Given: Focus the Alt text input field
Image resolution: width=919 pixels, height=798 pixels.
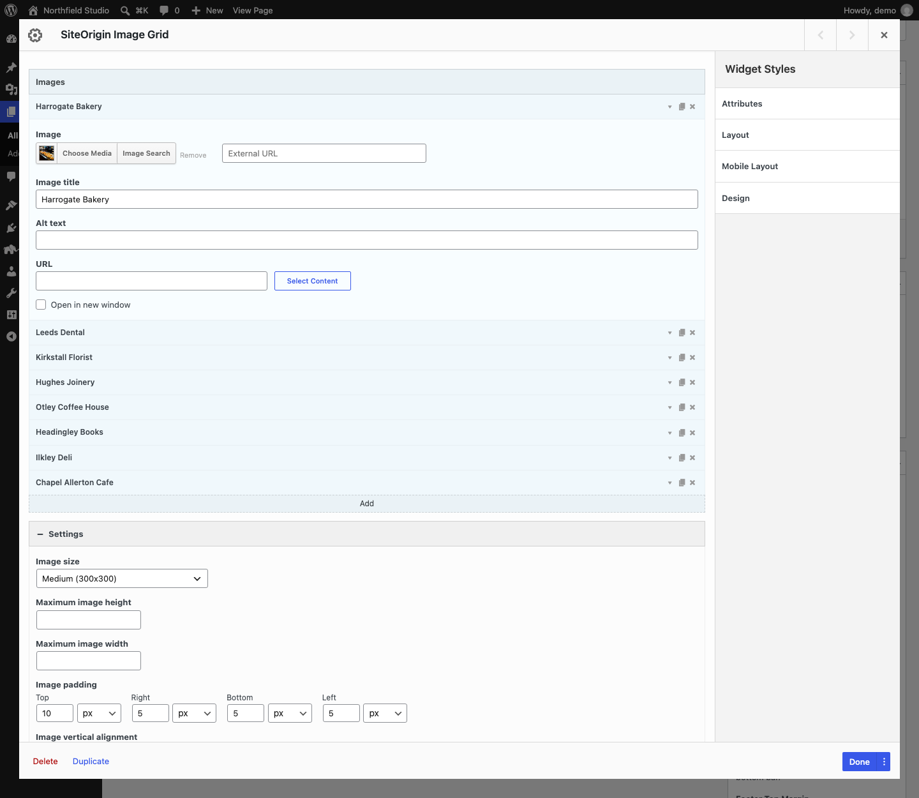Looking at the screenshot, I should (x=367, y=240).
